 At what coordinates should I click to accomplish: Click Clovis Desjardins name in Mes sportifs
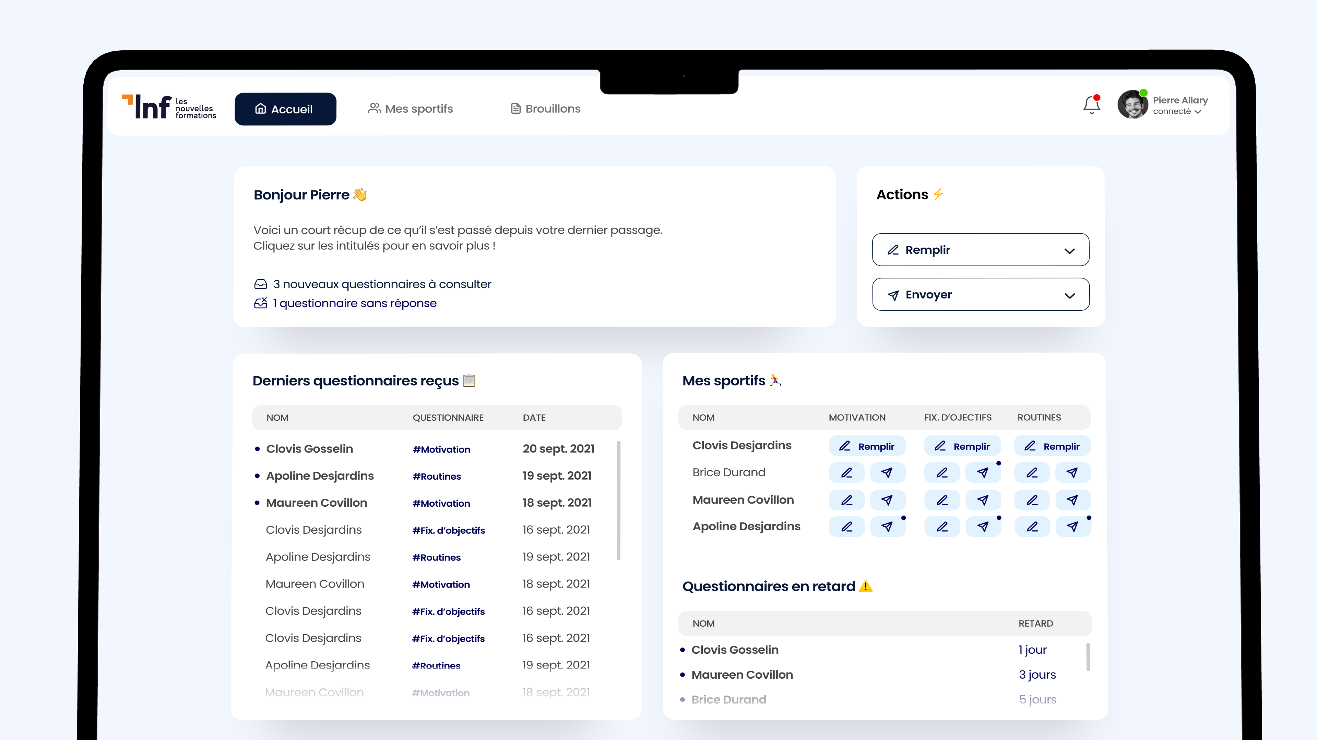(x=741, y=445)
